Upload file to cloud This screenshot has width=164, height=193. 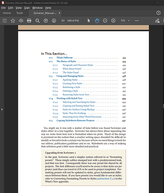(21, 20)
